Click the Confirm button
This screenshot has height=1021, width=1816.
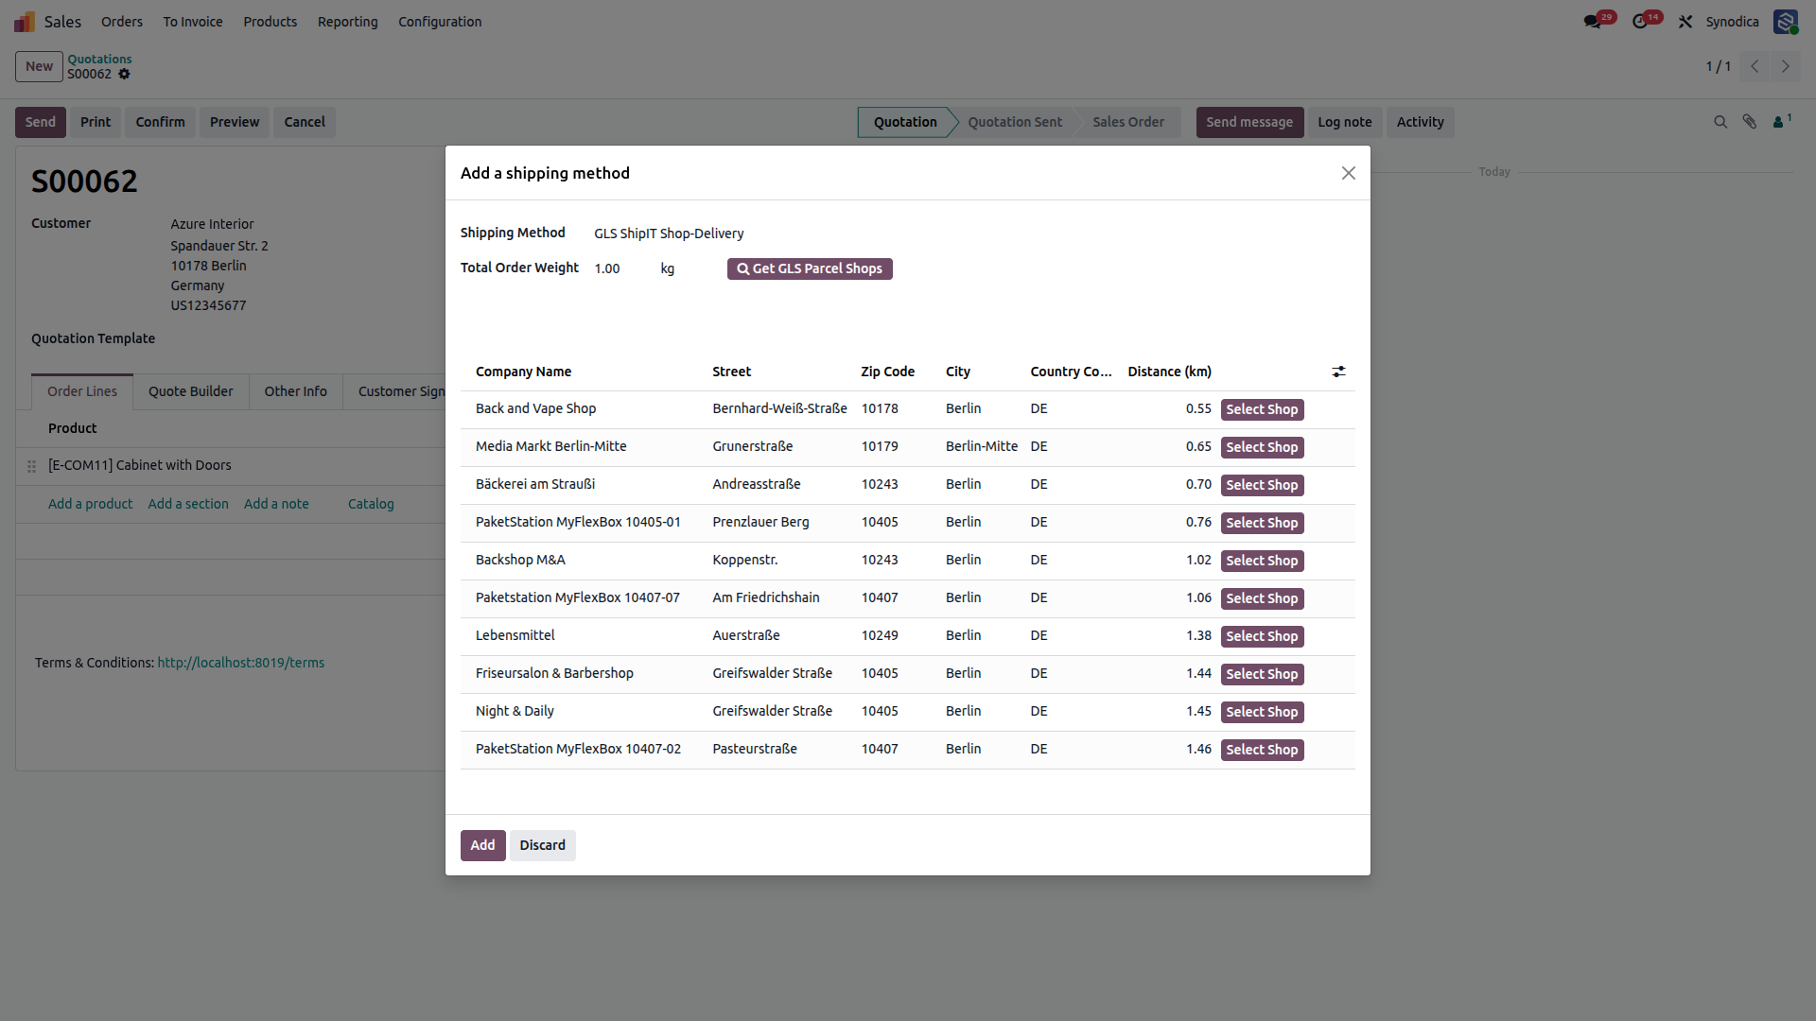160,122
